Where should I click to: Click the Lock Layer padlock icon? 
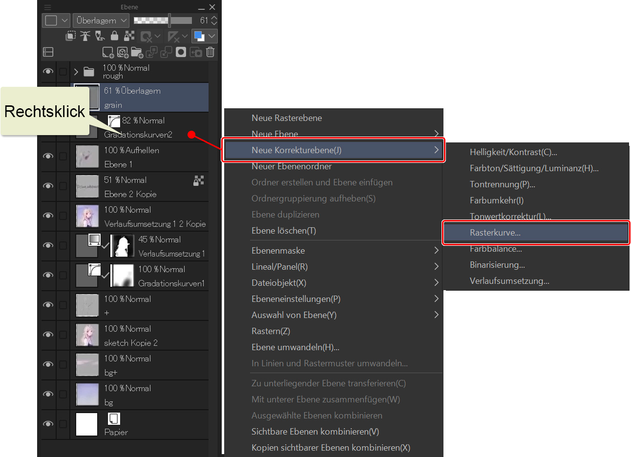pos(114,36)
